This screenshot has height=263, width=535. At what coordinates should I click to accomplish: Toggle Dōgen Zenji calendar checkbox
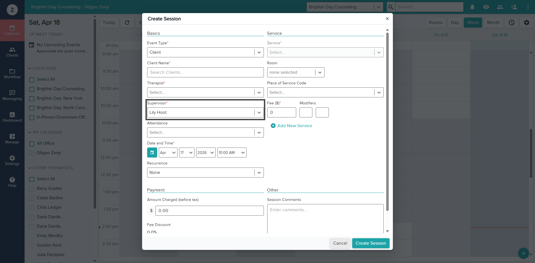point(32,153)
